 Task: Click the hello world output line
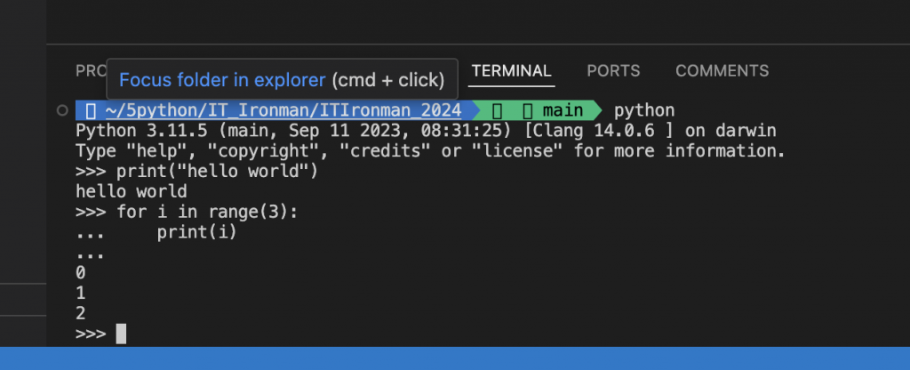[132, 192]
